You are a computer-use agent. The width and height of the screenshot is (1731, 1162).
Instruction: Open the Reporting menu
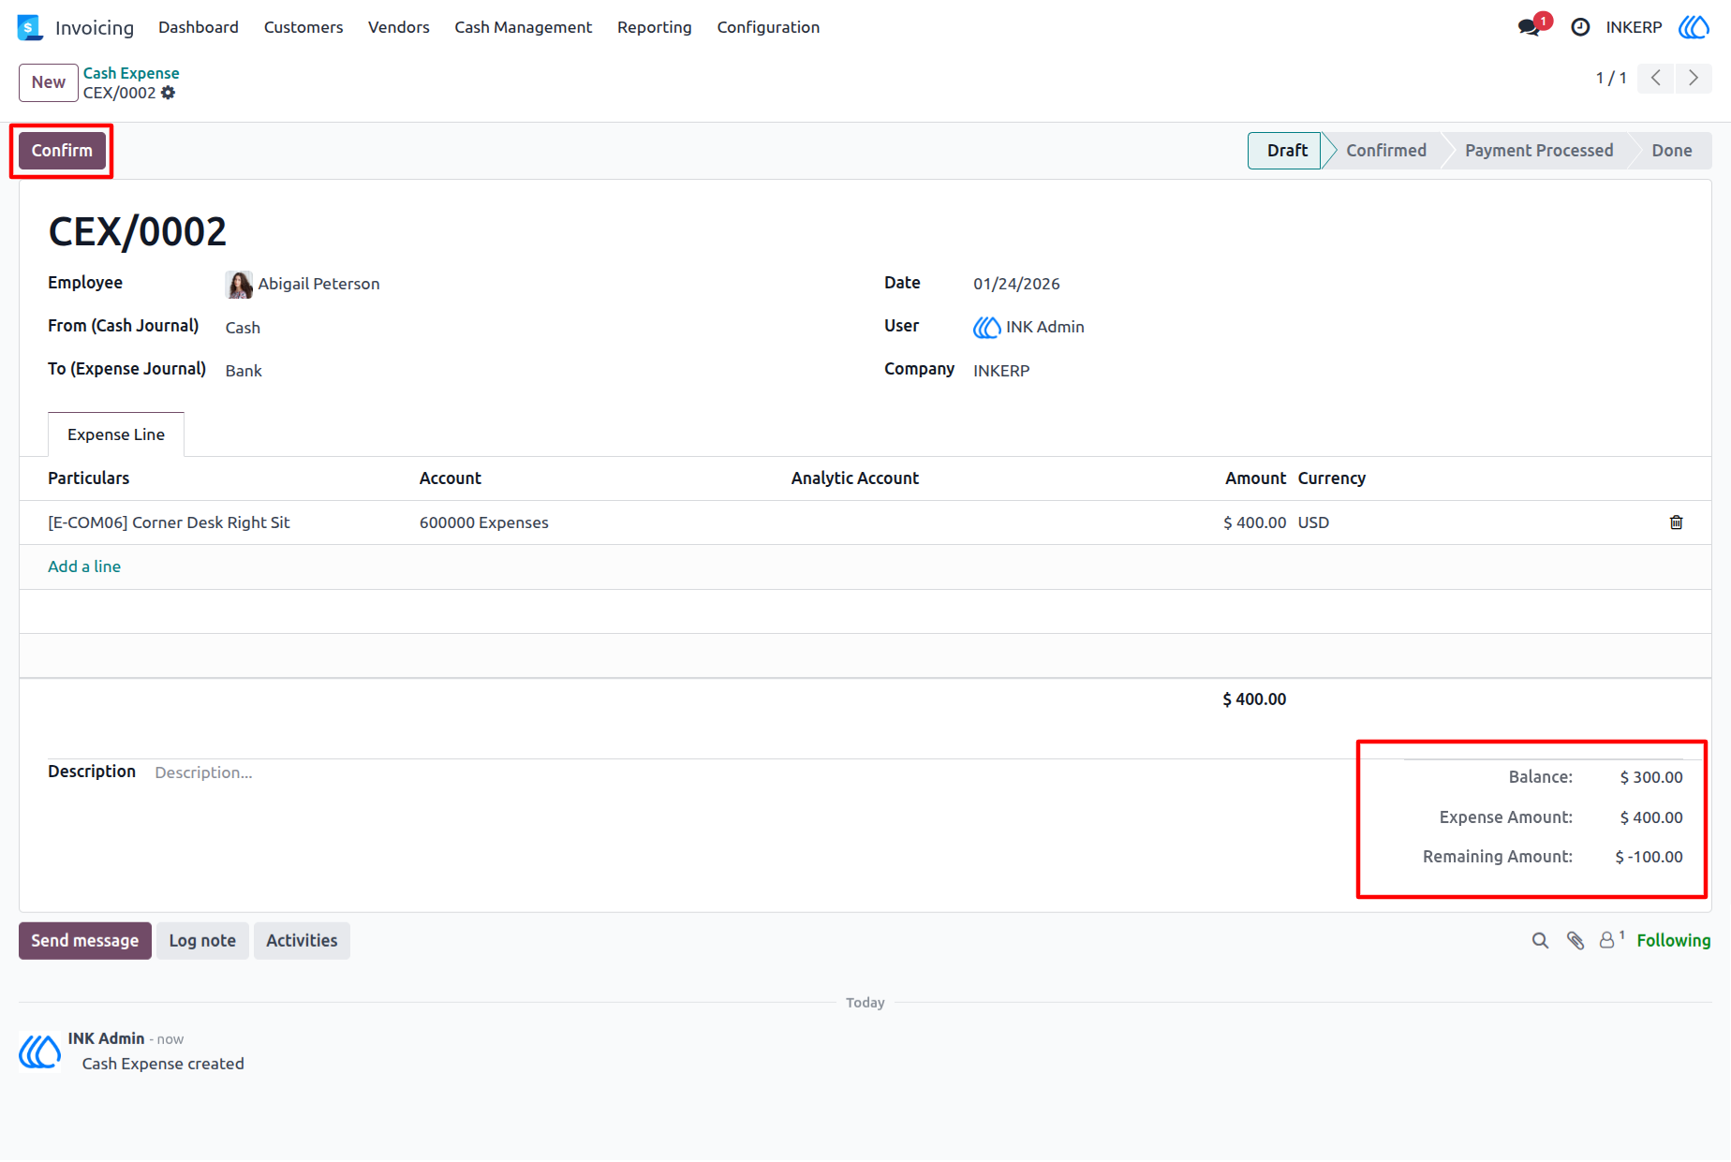pos(655,27)
